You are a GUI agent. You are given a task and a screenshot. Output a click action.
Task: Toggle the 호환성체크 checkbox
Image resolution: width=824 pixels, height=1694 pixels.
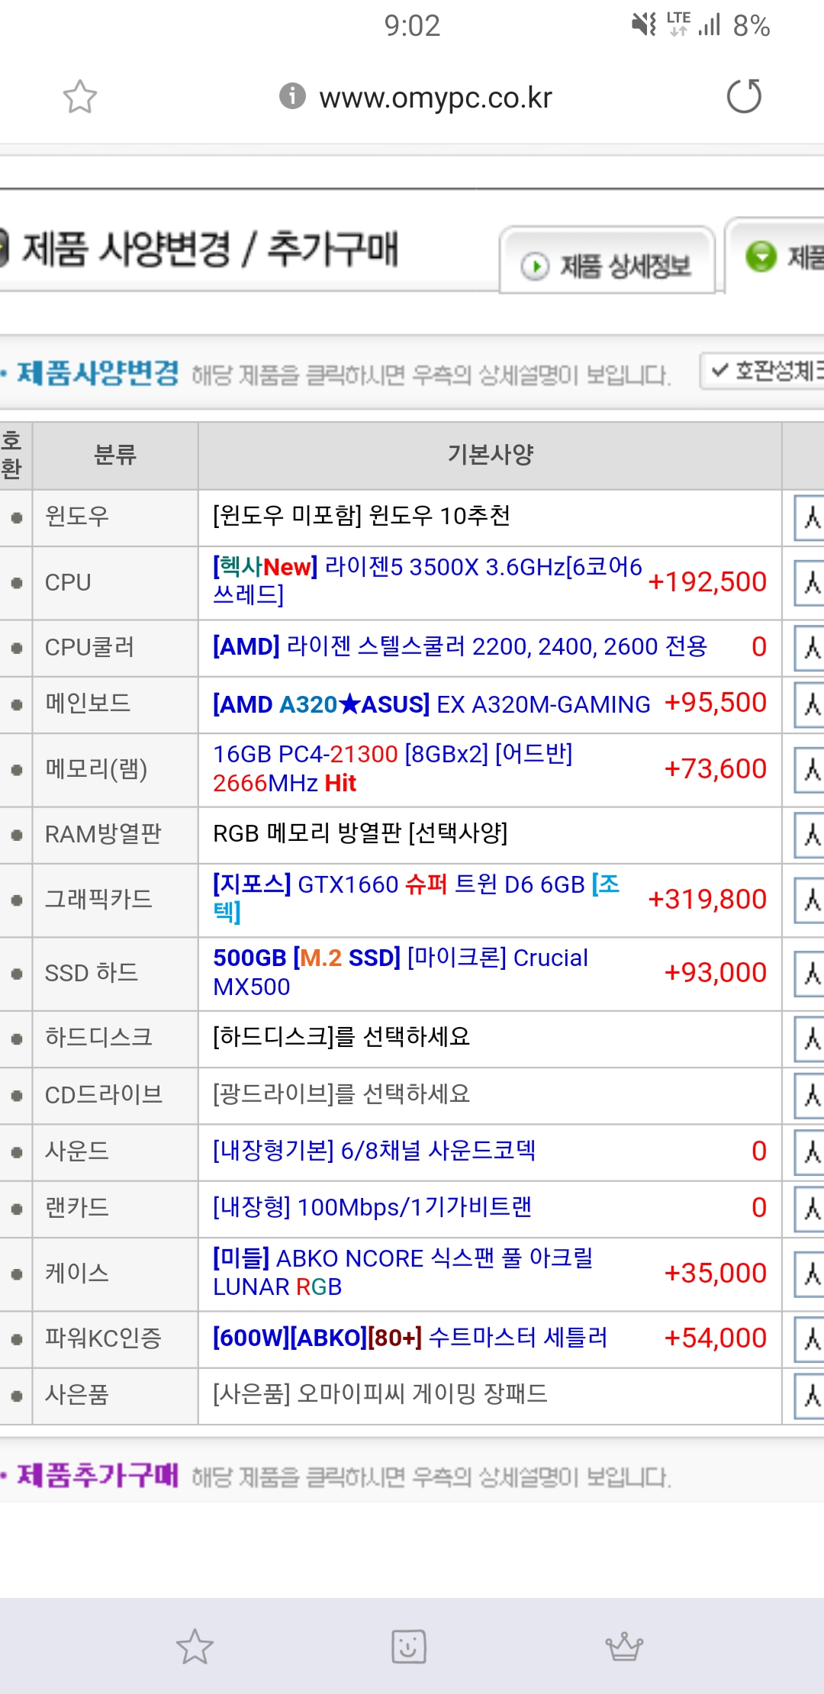[762, 371]
